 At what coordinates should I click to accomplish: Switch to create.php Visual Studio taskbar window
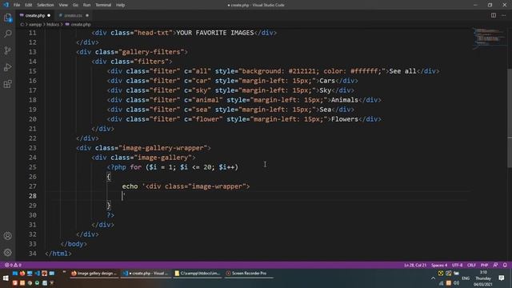point(146,274)
